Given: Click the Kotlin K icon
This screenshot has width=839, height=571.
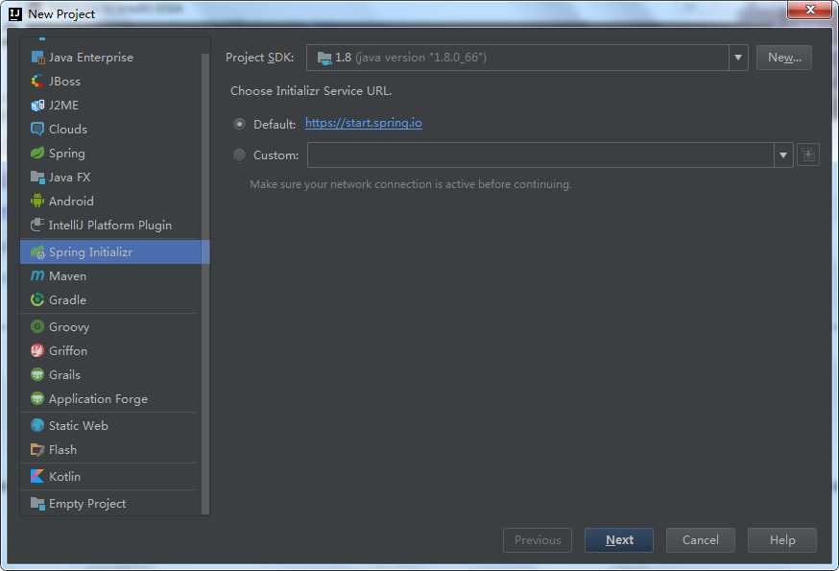Looking at the screenshot, I should pyautogui.click(x=37, y=476).
